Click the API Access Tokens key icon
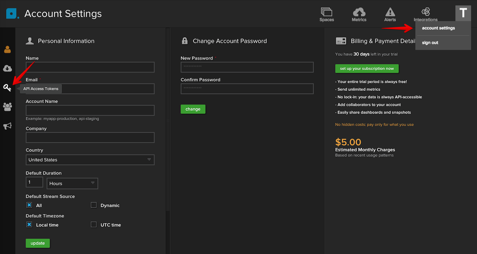The width and height of the screenshot is (477, 254). [x=7, y=88]
